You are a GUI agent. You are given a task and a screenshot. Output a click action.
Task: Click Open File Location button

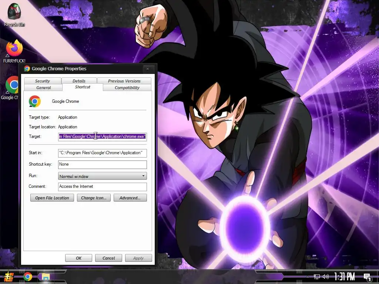click(x=52, y=198)
